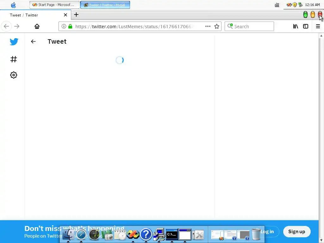Click the Twitter bird logo
Screen dimensions: 324x243
point(14,42)
